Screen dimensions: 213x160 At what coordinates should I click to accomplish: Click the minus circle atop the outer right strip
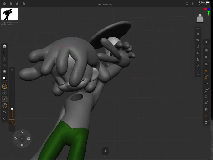[x=206, y=65]
